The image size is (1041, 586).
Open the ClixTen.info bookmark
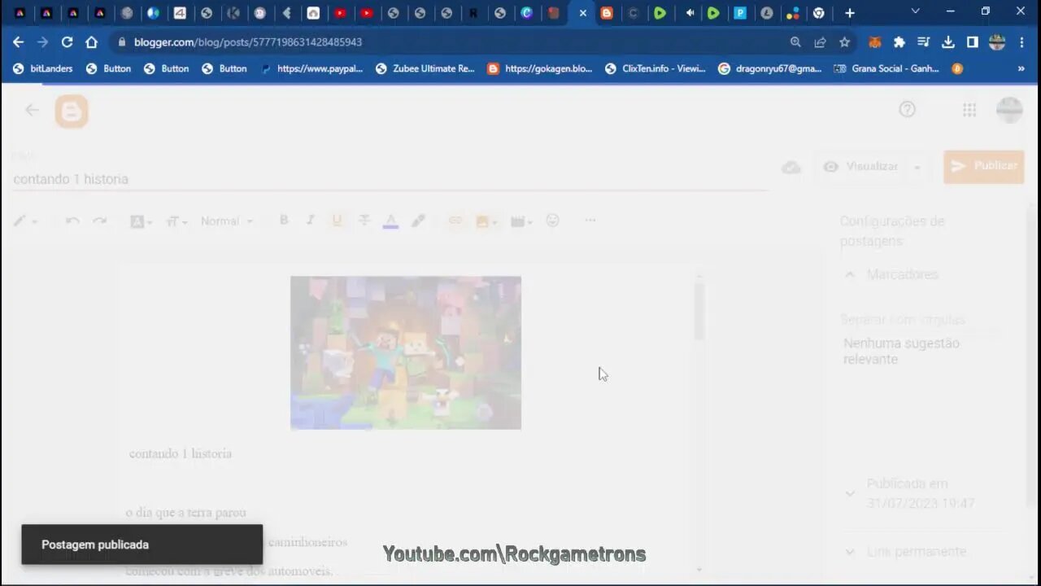coord(655,68)
